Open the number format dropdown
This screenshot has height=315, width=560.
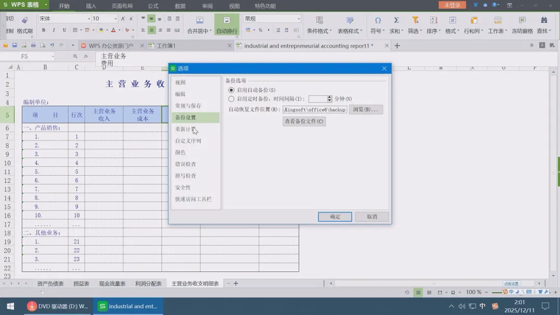tap(299, 19)
